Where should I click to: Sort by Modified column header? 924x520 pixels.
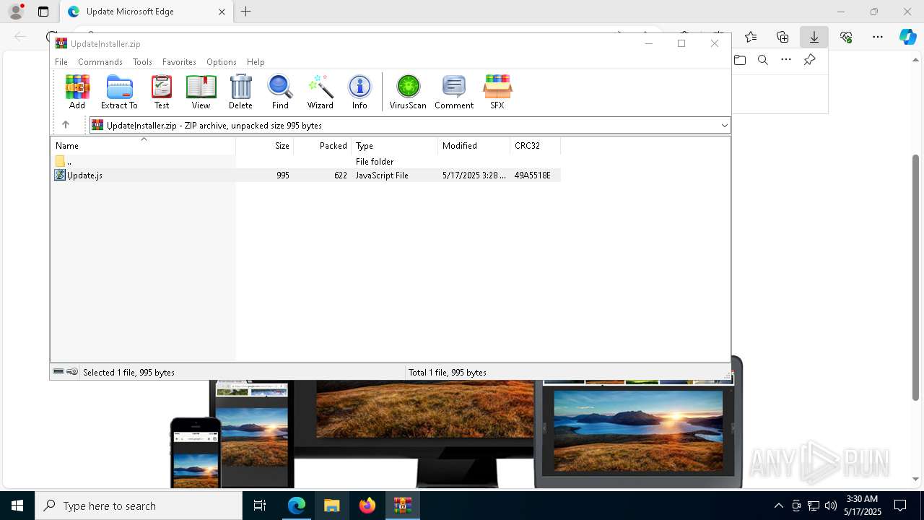coord(474,145)
